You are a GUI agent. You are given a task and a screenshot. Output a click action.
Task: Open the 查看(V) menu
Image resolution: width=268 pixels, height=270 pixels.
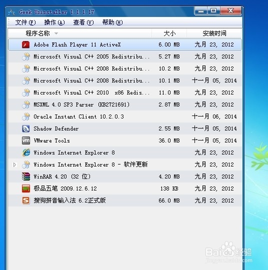[83, 22]
